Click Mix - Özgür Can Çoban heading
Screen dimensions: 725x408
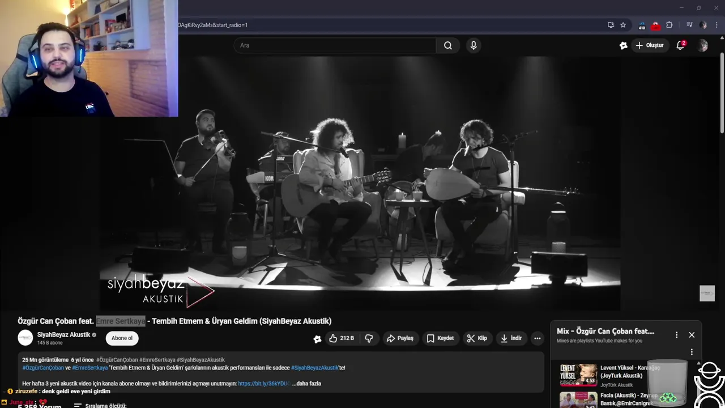tap(605, 331)
